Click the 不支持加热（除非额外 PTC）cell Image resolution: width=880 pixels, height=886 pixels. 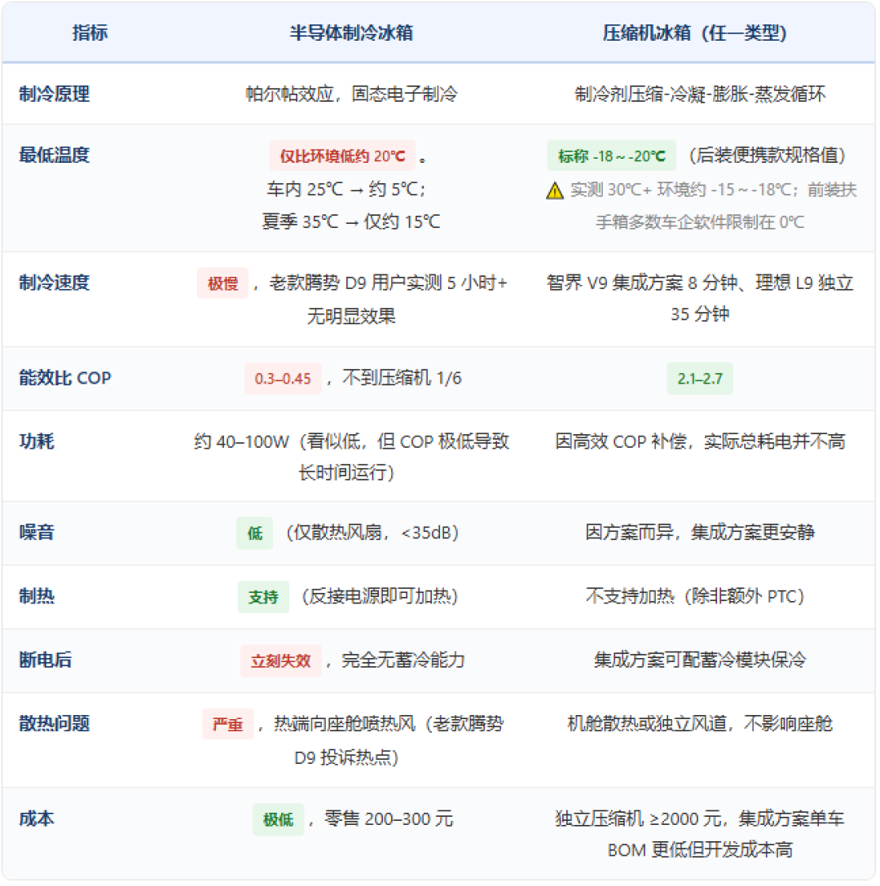pos(695,596)
